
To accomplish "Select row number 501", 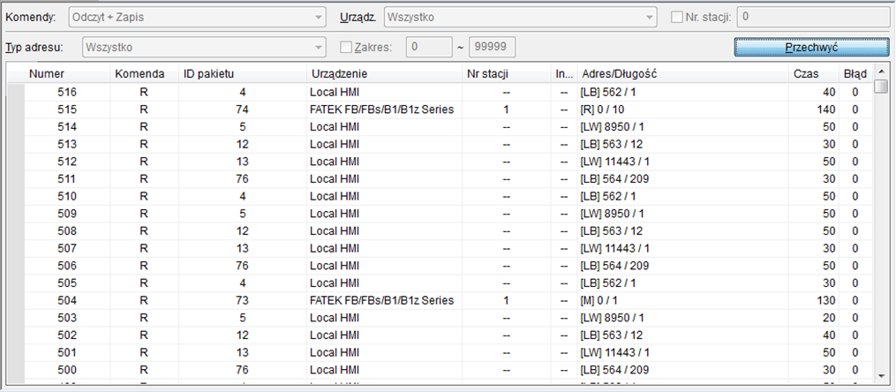I will [x=448, y=352].
